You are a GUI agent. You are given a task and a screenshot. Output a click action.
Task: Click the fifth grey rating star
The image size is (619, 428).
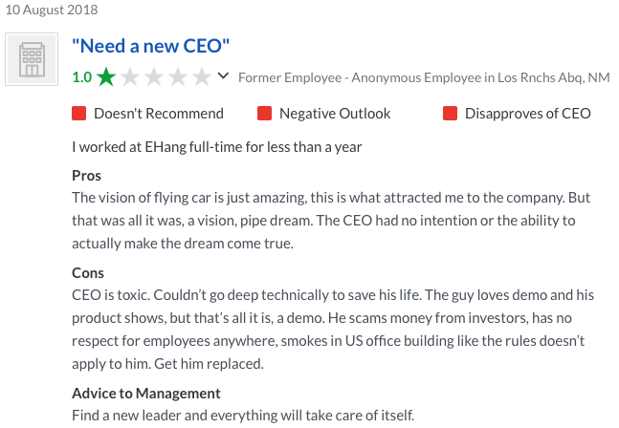click(x=202, y=76)
